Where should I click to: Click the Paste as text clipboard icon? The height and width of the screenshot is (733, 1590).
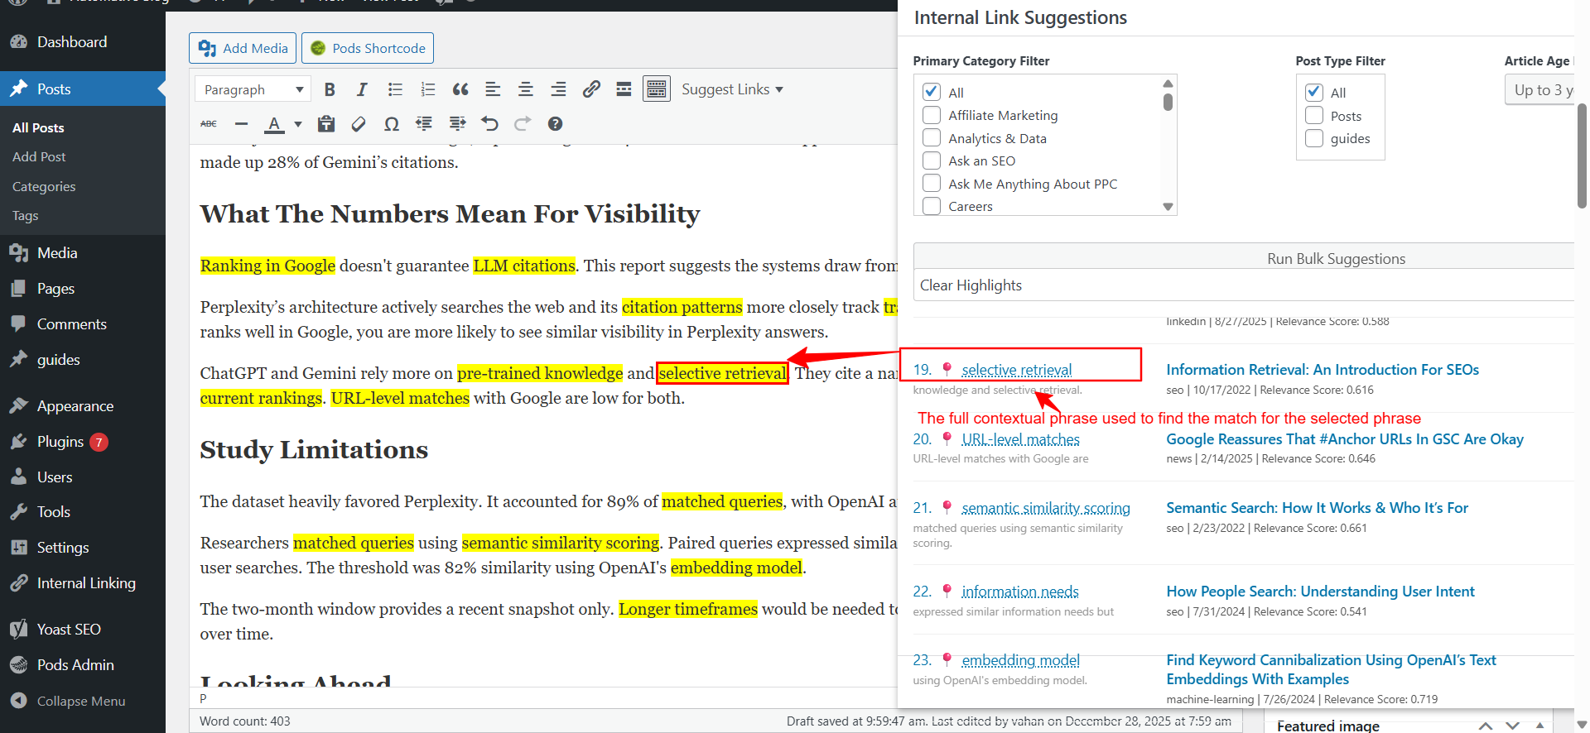(x=326, y=124)
